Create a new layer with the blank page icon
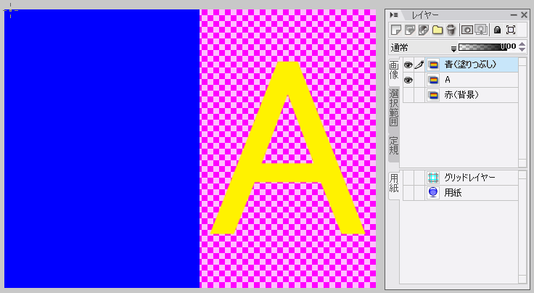534x293 pixels. coord(395,30)
